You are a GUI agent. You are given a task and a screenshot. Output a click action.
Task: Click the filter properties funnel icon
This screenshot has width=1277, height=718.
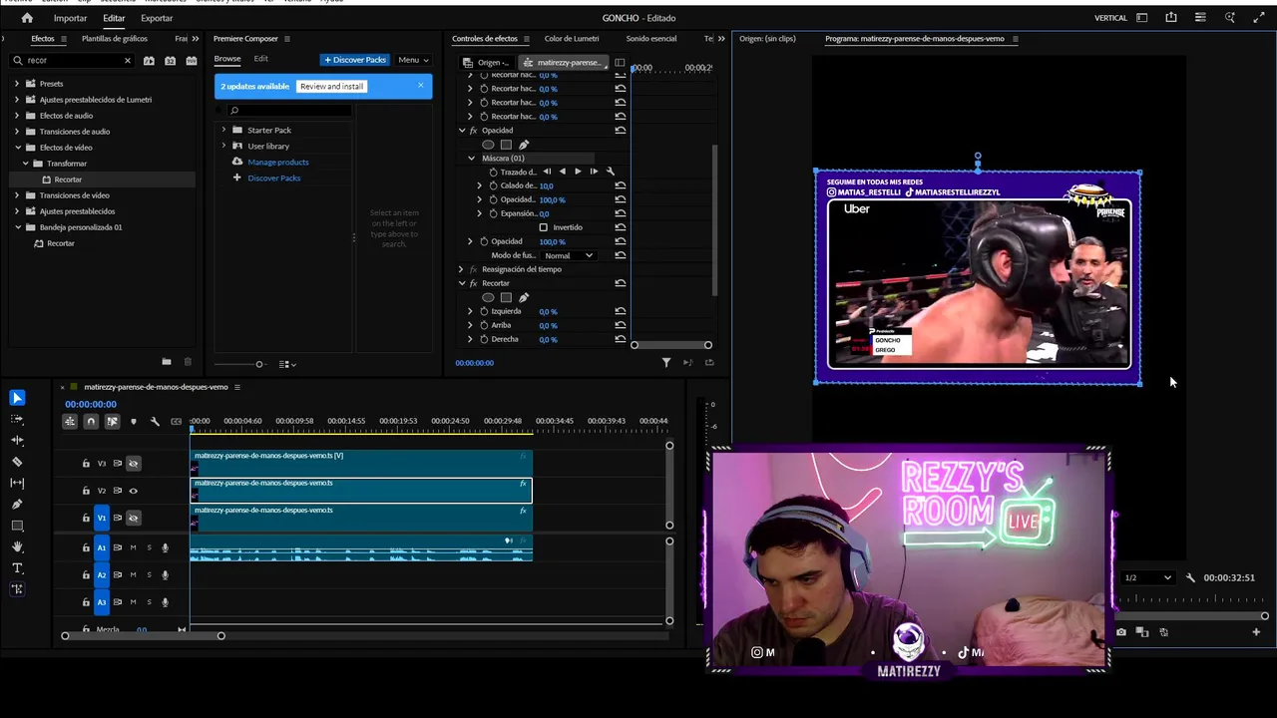pyautogui.click(x=666, y=363)
